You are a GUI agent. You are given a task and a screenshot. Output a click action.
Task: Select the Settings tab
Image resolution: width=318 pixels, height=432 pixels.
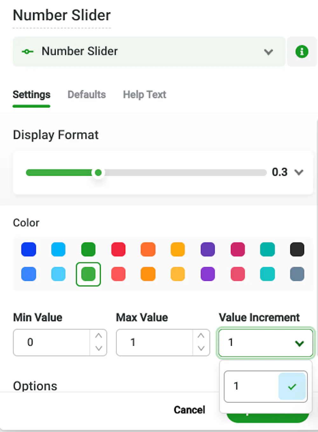(x=31, y=94)
